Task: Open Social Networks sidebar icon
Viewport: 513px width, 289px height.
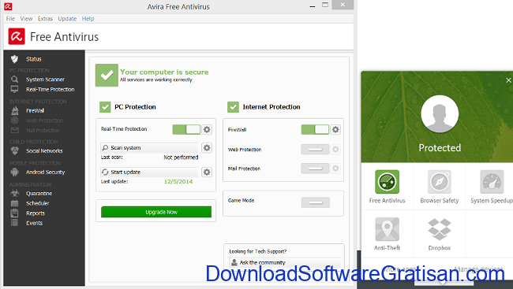Action: point(15,150)
